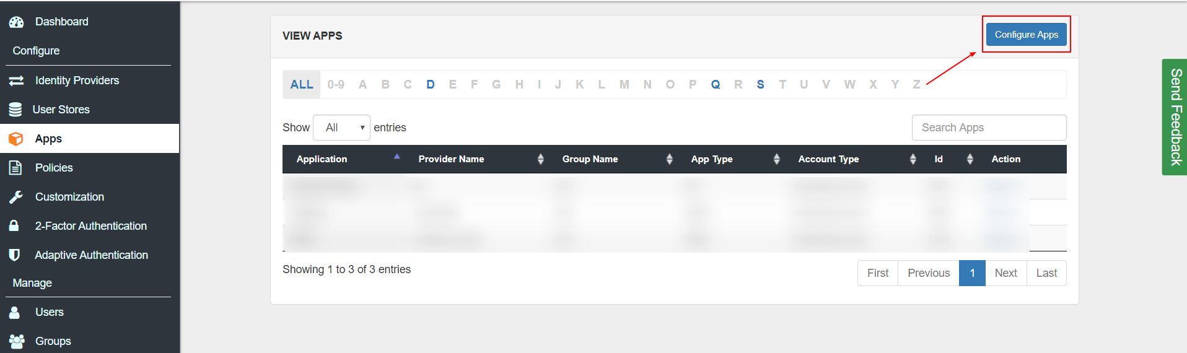Sort by Account Type column arrows

point(913,159)
